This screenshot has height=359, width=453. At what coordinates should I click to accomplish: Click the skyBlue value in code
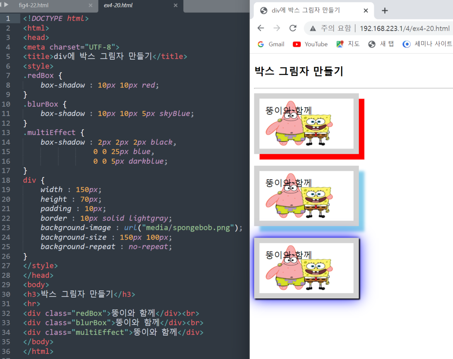click(174, 113)
